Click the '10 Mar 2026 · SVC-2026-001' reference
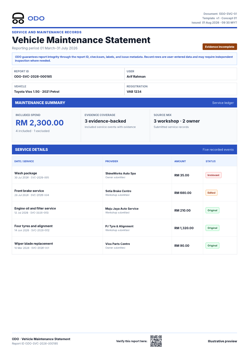Viewport: 249px width, 353px height. [32, 248]
